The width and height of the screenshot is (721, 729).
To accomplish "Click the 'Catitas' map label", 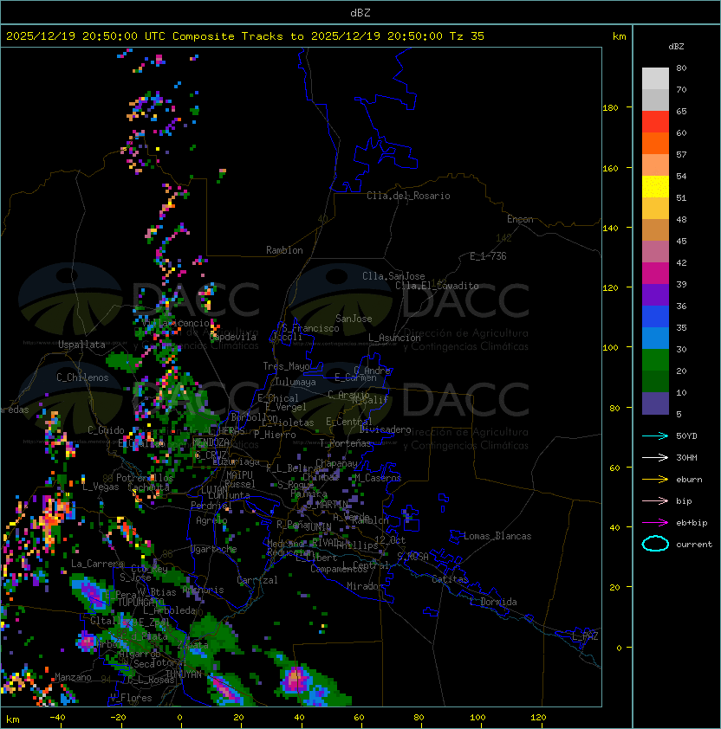I will (x=450, y=579).
